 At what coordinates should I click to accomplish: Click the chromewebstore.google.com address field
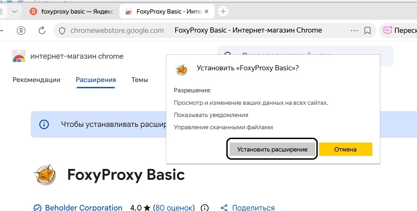[117, 30]
